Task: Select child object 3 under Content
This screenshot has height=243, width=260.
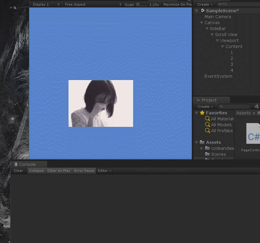Action: (x=232, y=65)
